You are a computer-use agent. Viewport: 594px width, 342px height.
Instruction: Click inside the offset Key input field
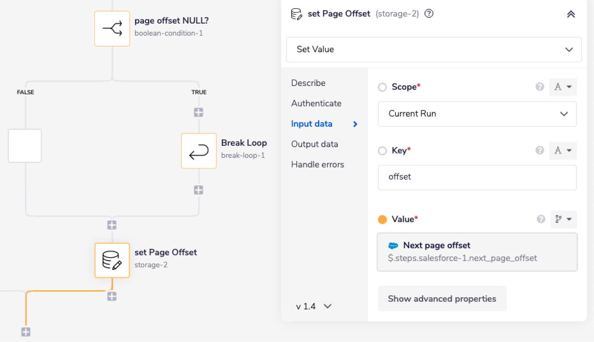pos(477,177)
